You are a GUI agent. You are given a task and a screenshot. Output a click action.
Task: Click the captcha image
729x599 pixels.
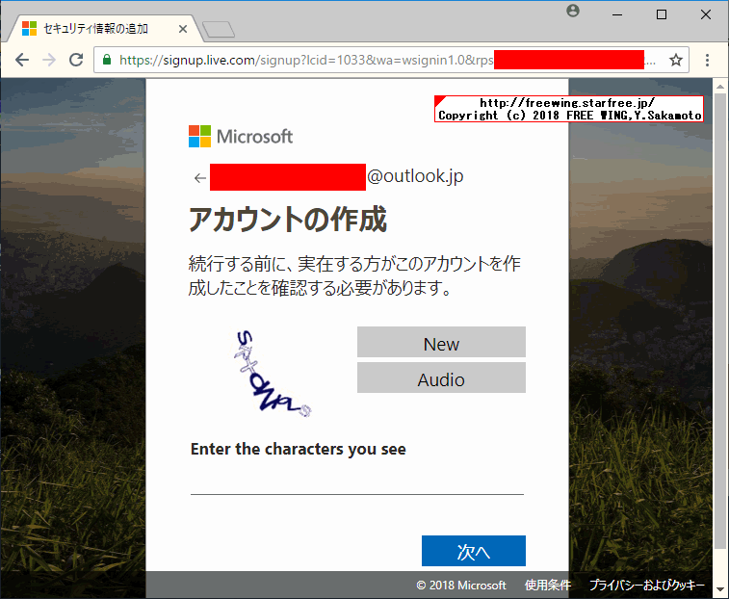click(x=272, y=374)
